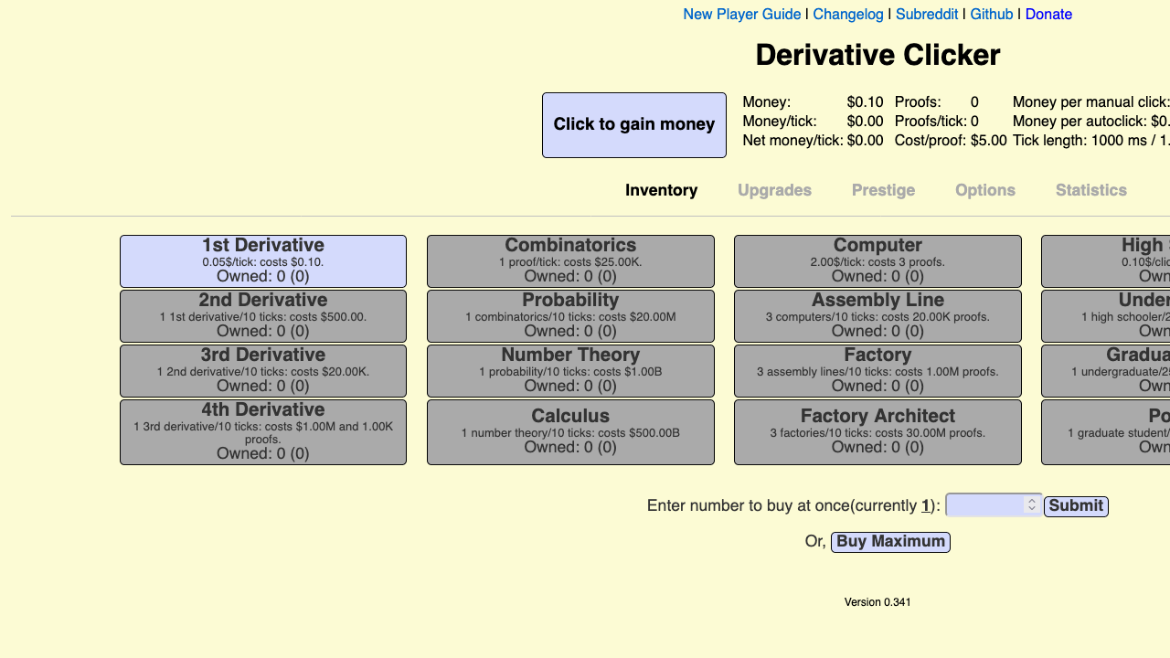Purchase the Probability building

tap(570, 316)
